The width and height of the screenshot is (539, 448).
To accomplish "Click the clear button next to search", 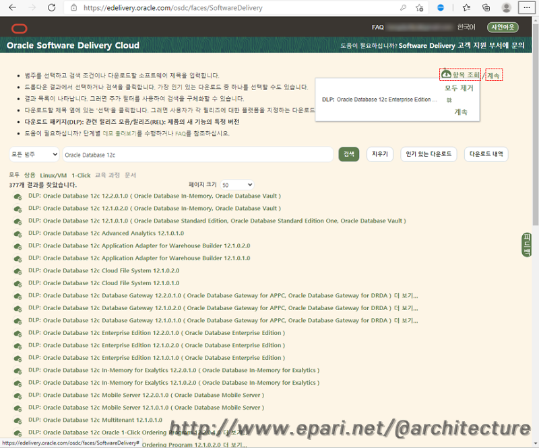I will click(380, 154).
